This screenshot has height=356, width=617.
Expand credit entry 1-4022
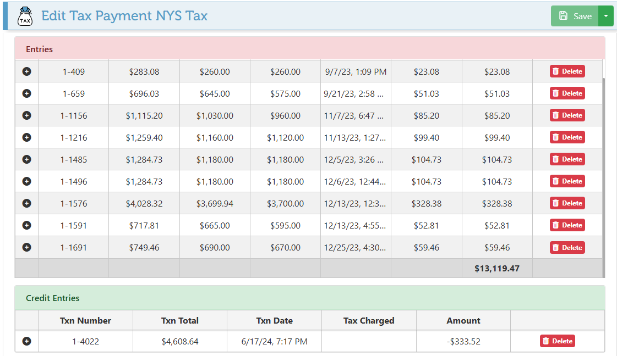click(x=26, y=341)
